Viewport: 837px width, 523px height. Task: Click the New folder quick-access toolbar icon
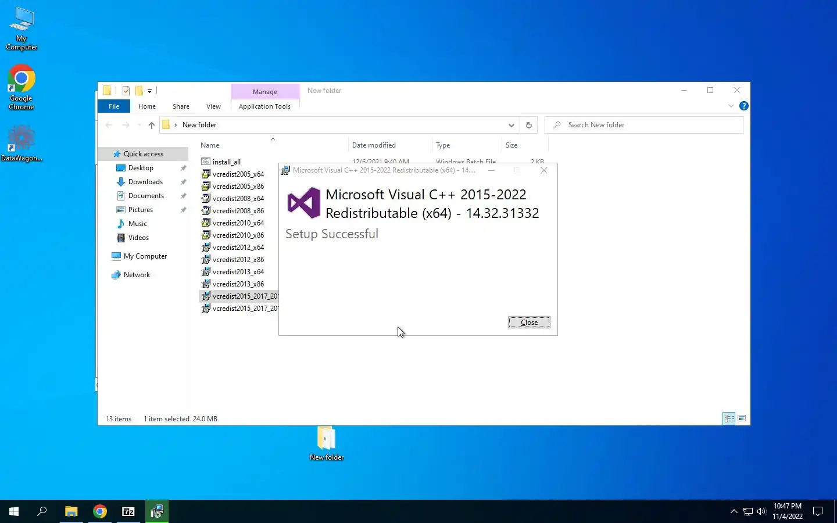click(x=139, y=91)
